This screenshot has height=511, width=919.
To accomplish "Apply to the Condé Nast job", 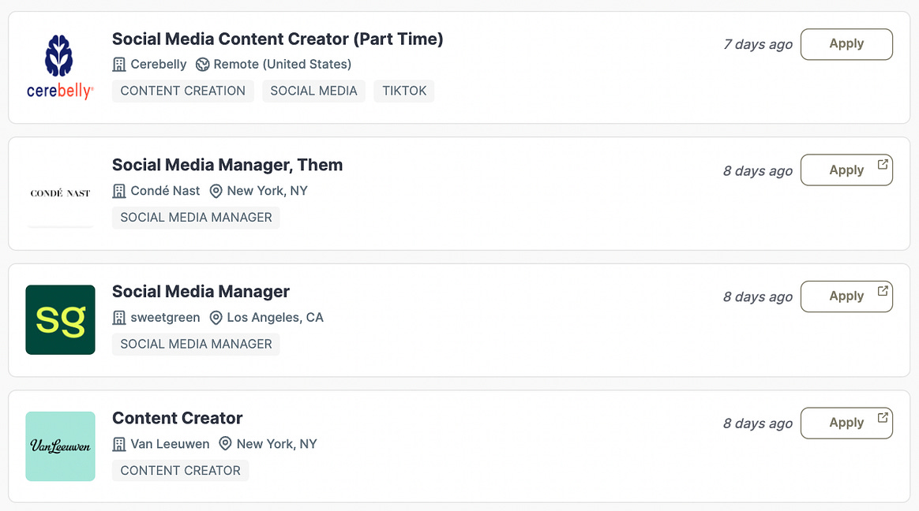I will pyautogui.click(x=846, y=170).
